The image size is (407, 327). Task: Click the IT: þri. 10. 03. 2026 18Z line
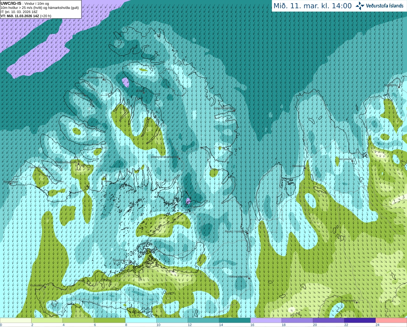pyautogui.click(x=19, y=12)
